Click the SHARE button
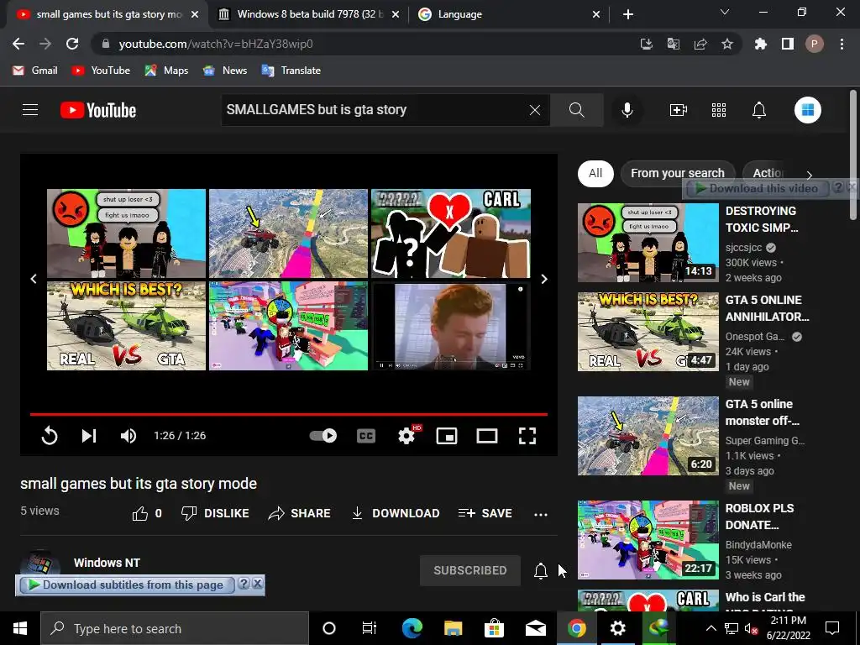The width and height of the screenshot is (860, 645). (x=300, y=513)
